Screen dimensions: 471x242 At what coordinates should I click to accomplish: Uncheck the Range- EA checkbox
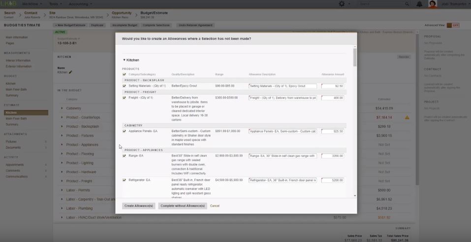coord(125,156)
